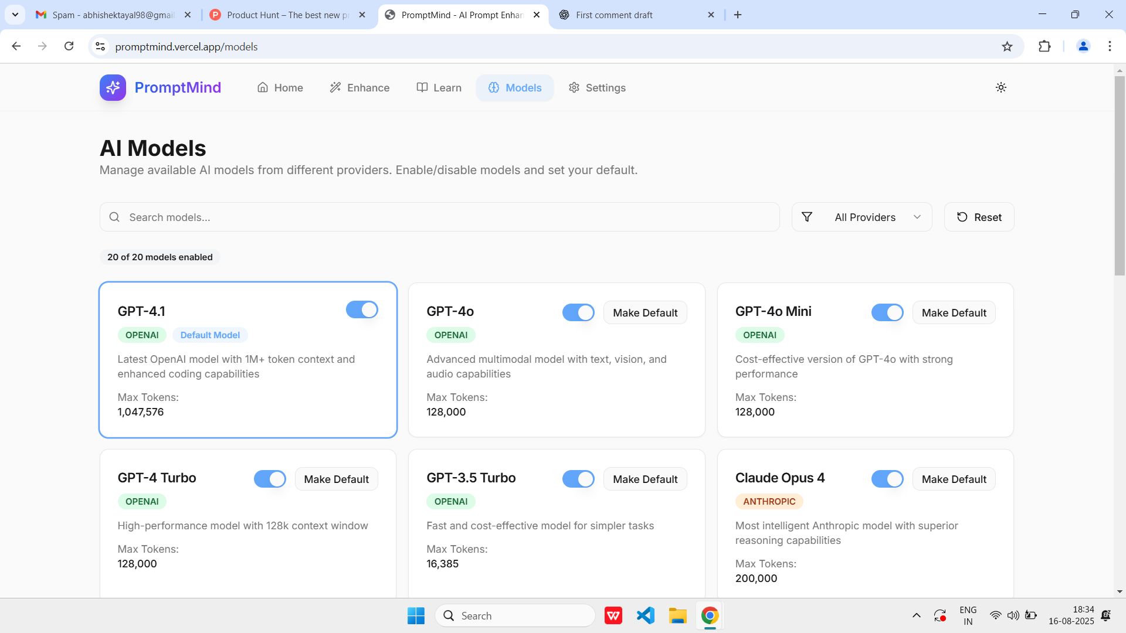View site information icon in address bar
Viewport: 1126px width, 633px height.
point(100,46)
